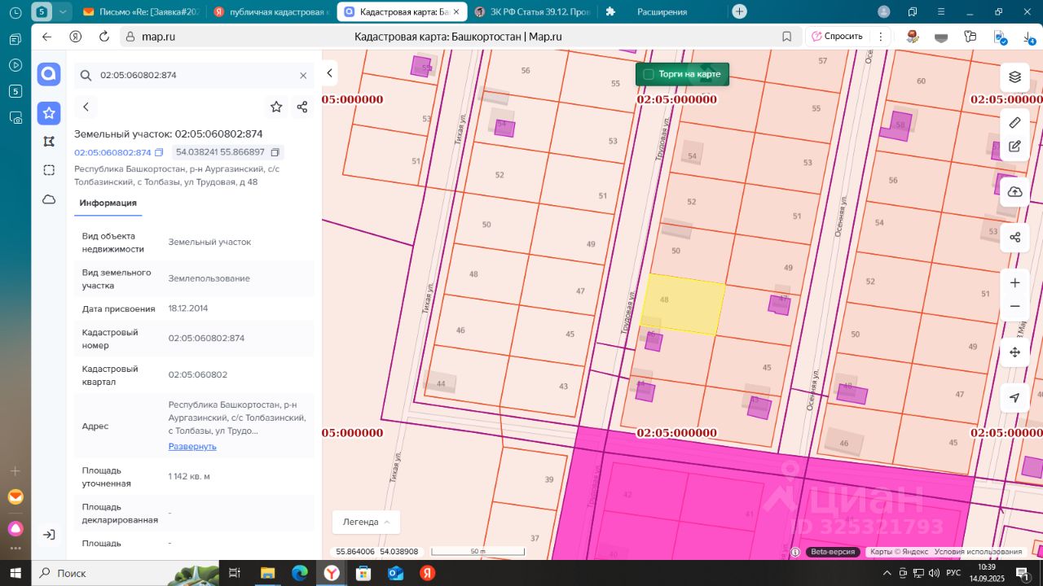Open the map.ru logo home icon

pos(49,74)
